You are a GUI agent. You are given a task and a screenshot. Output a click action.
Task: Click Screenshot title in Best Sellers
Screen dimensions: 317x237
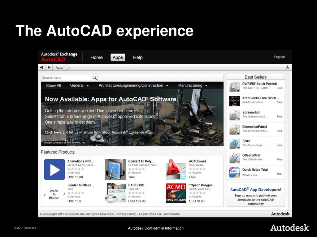251,112
